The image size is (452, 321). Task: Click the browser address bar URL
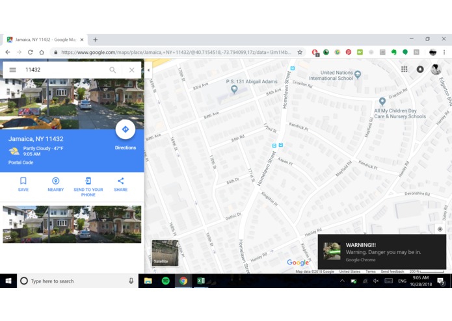(176, 52)
